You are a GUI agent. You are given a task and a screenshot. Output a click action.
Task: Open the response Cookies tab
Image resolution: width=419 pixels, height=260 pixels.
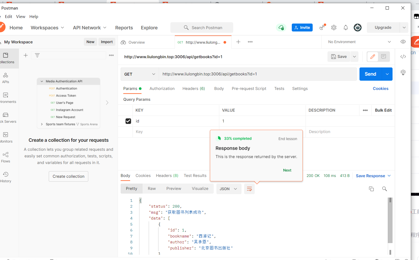143,176
